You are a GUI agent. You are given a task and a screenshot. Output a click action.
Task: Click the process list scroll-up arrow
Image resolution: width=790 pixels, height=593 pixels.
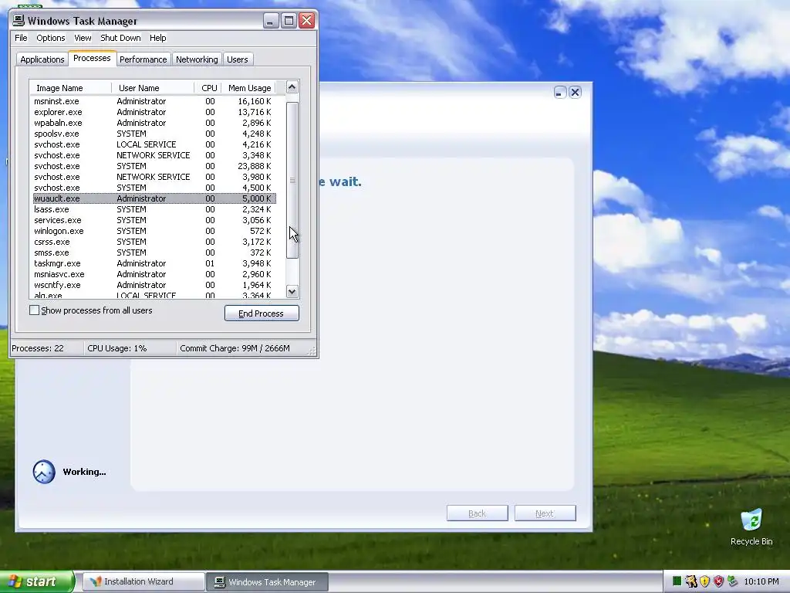pyautogui.click(x=292, y=87)
